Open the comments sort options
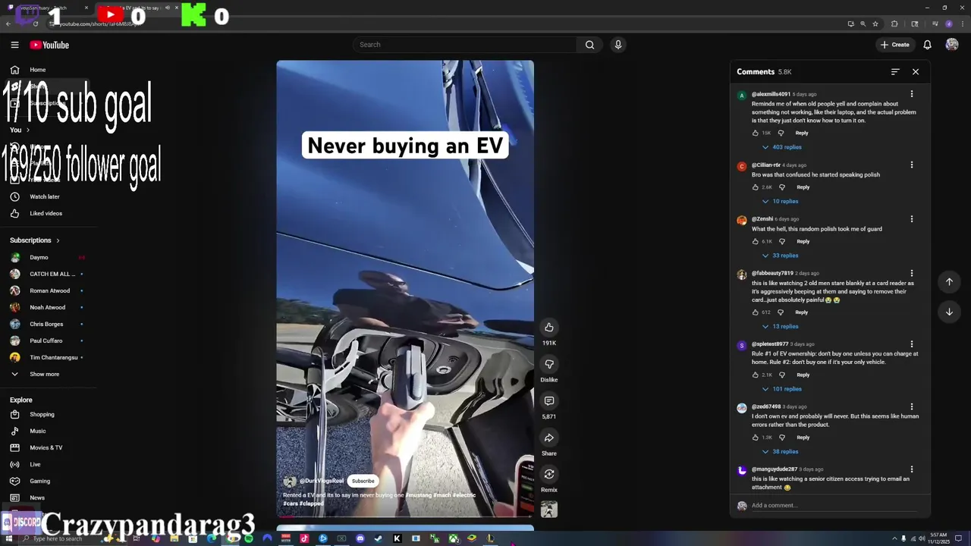Image resolution: width=971 pixels, height=546 pixels. pos(895,71)
